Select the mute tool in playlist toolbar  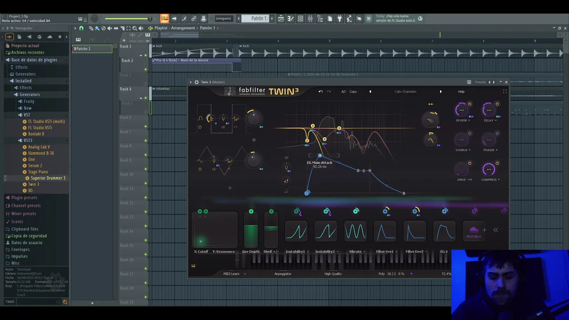[110, 28]
